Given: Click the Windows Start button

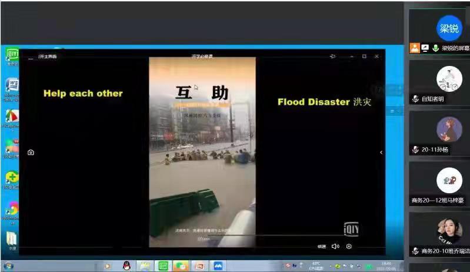Looking at the screenshot, I should (x=8, y=266).
